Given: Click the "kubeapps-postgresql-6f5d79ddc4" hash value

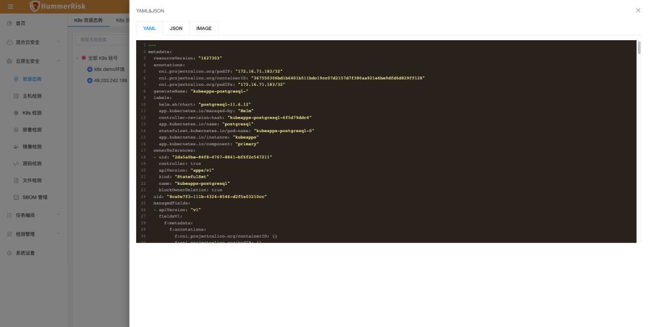Looking at the screenshot, I should point(269,118).
